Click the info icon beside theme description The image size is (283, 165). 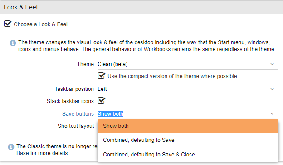[x=13, y=43]
